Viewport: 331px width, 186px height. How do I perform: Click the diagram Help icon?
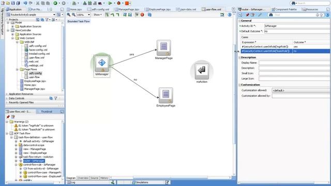pyautogui.click(x=230, y=14)
